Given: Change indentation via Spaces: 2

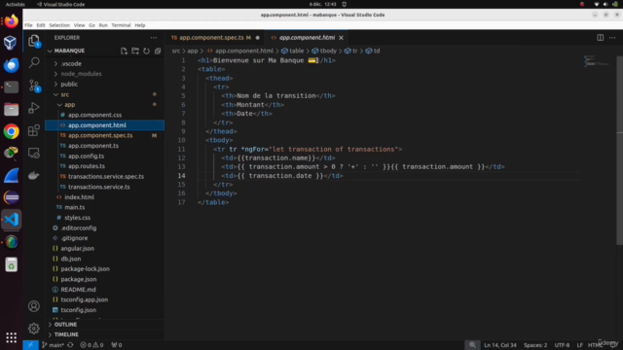Looking at the screenshot, I should (x=535, y=345).
